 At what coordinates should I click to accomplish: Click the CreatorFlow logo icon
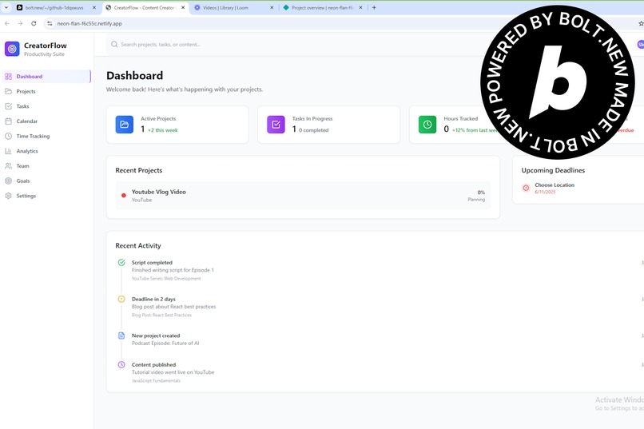12,49
